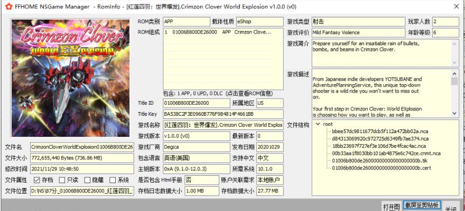Enable the 只读 read-only checkbox
This screenshot has width=465, height=211.
62,180
